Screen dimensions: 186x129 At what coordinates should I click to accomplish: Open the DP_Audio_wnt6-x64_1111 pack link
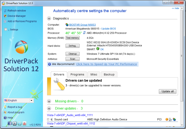point(70,115)
